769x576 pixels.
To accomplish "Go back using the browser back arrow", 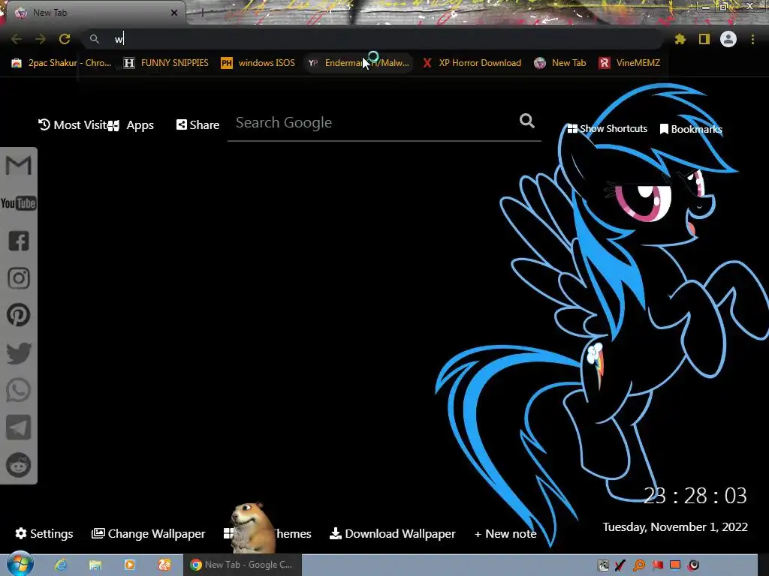I will pos(17,39).
